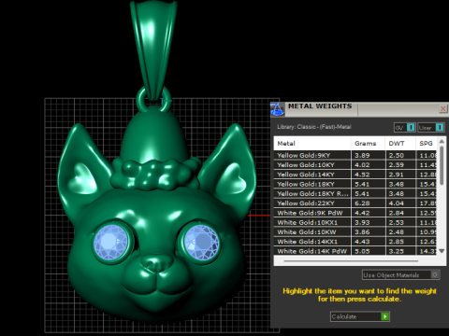Select the White Gold:14KX1 row
The image size is (449, 336).
point(355,242)
